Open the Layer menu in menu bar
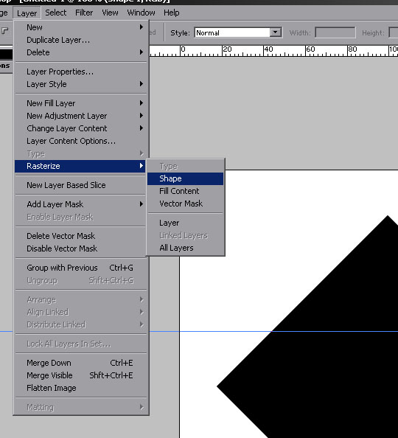The height and width of the screenshot is (438, 398). pos(27,13)
